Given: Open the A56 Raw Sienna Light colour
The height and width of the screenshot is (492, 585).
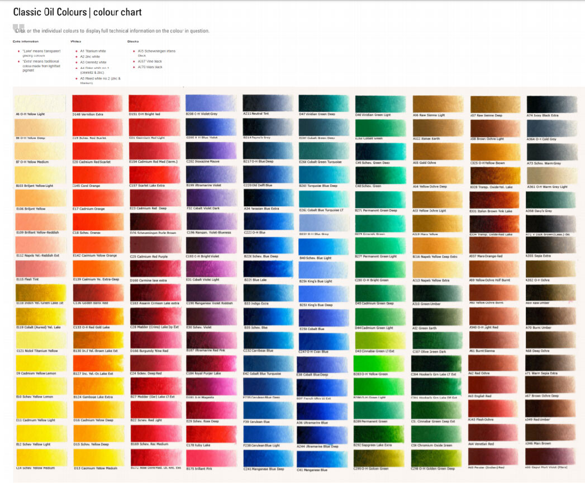Looking at the screenshot, I should [x=438, y=104].
